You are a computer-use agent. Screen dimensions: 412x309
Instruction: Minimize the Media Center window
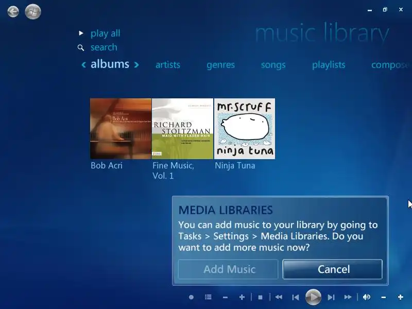coord(370,10)
